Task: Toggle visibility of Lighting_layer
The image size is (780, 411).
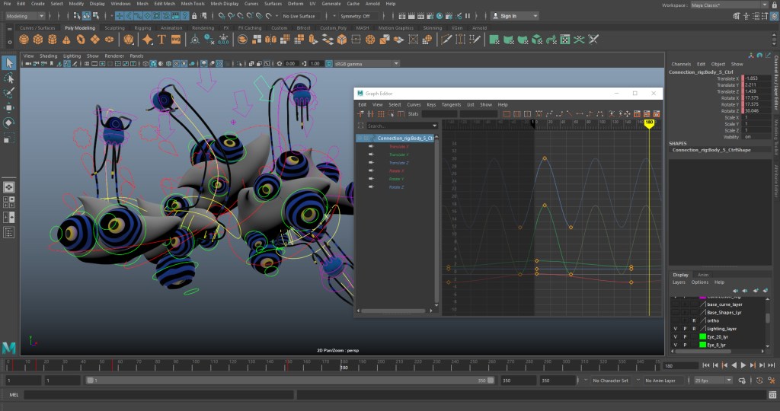Action: [675, 328]
